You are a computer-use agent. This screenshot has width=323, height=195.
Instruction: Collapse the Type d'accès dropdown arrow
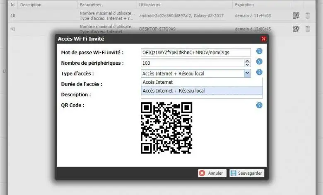coord(247,73)
